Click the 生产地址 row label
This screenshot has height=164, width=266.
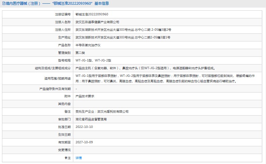coord(64,37)
